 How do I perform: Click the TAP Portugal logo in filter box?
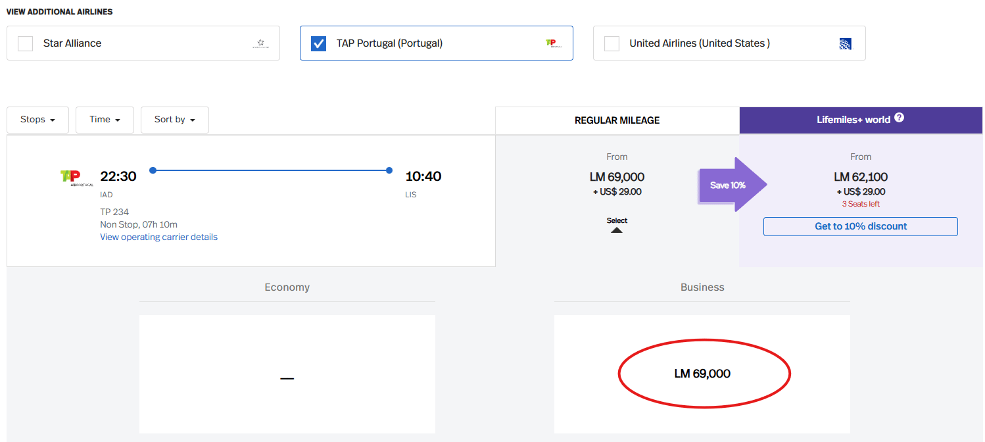554,43
